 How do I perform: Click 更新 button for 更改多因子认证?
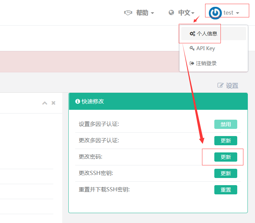[226, 140]
